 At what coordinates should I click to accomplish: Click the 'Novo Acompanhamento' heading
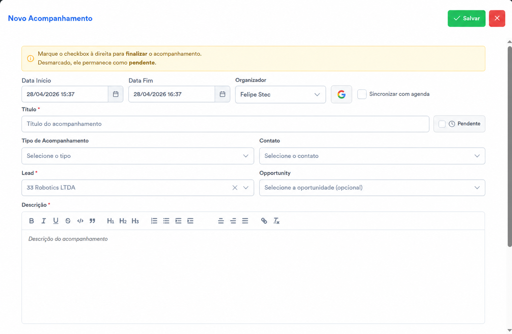coord(50,18)
